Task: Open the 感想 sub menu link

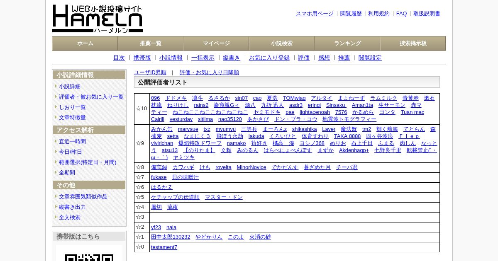Action: click(324, 58)
